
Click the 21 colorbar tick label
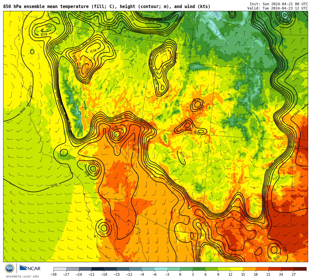[268, 275]
